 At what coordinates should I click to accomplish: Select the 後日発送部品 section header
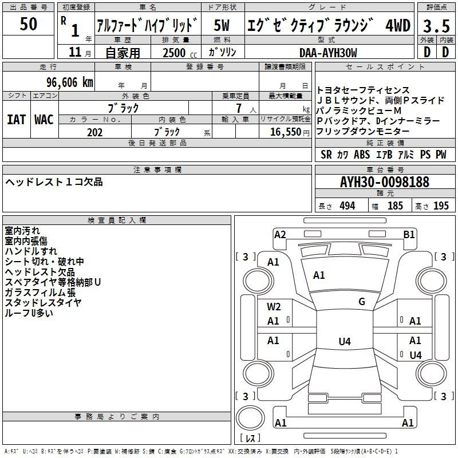click(157, 143)
